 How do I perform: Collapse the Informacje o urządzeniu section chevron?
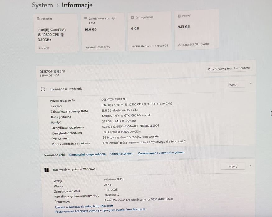(250, 84)
